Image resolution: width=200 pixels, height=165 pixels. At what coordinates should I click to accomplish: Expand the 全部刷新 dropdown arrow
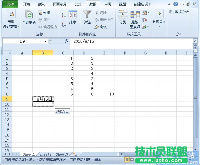click(29, 27)
